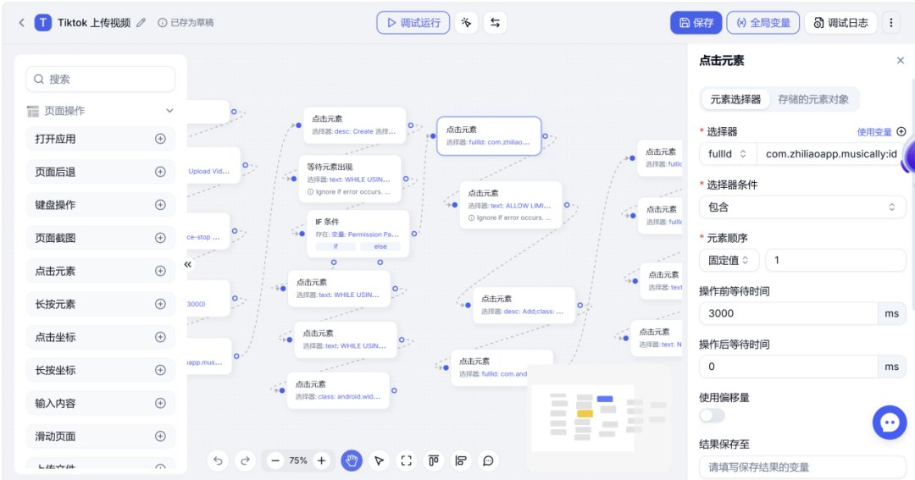Add the 输入内容 action with plus icon
915x480 pixels.
[160, 403]
